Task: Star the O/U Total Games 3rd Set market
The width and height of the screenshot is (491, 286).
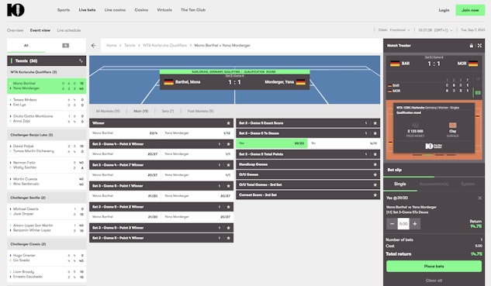Action: (375, 184)
